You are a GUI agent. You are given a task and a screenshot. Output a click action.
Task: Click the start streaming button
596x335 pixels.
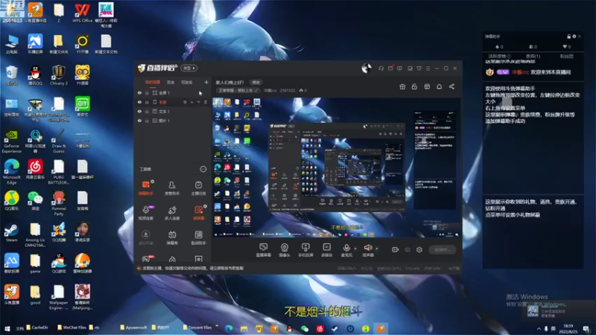pos(442,249)
